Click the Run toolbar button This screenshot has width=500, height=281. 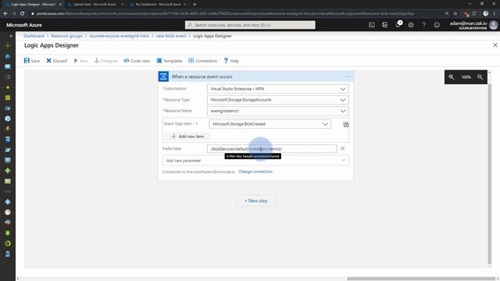[x=80, y=61]
